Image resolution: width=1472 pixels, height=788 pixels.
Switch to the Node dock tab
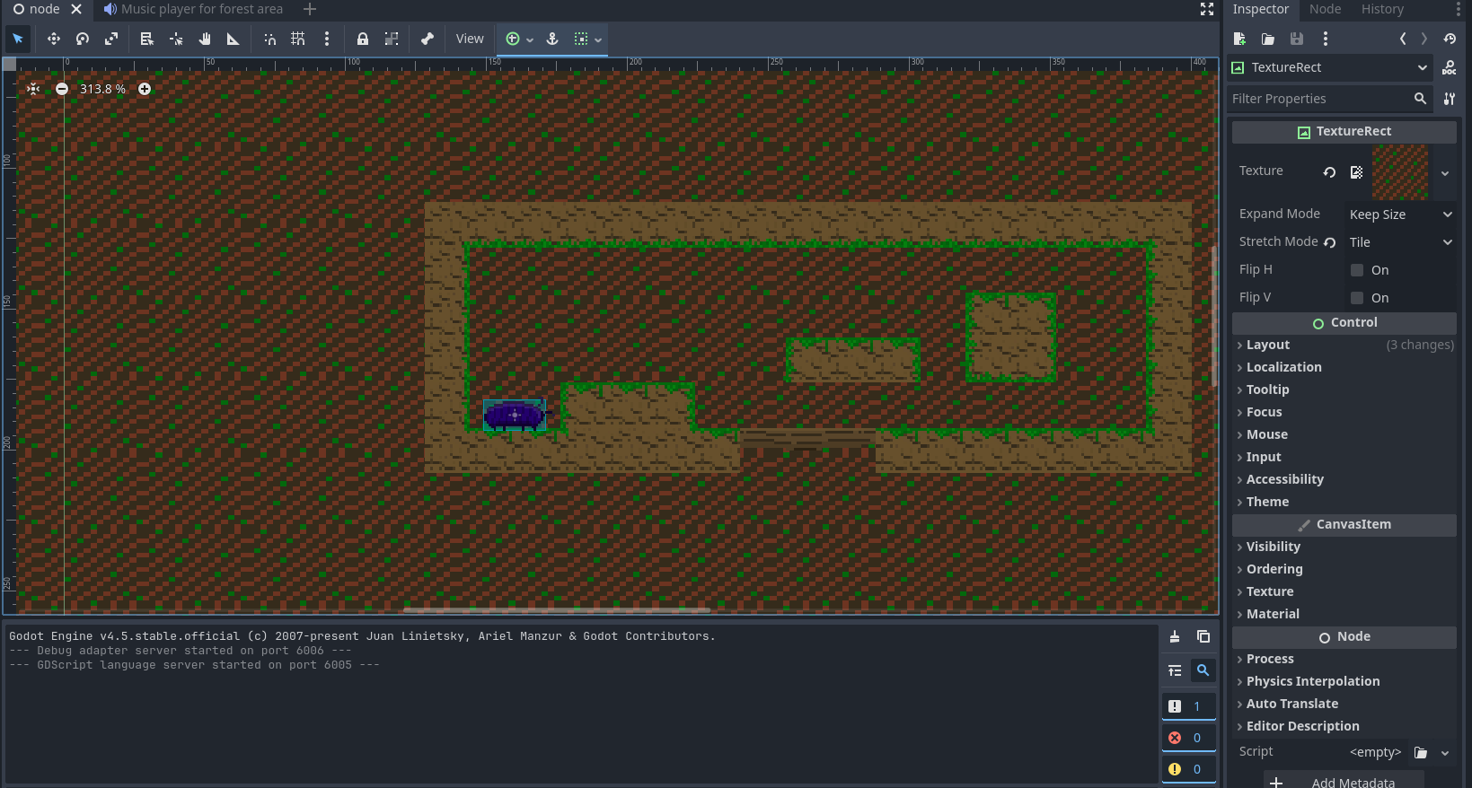pos(1325,9)
